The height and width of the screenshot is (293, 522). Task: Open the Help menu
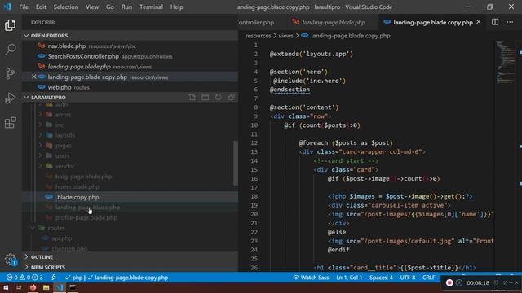pyautogui.click(x=176, y=7)
